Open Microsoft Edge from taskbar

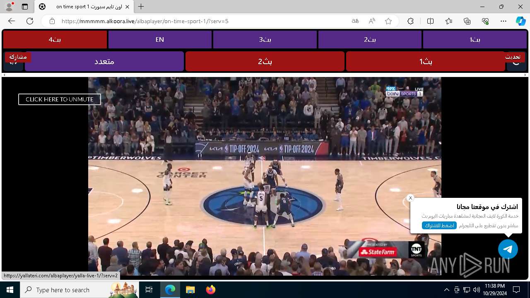pyautogui.click(x=170, y=290)
